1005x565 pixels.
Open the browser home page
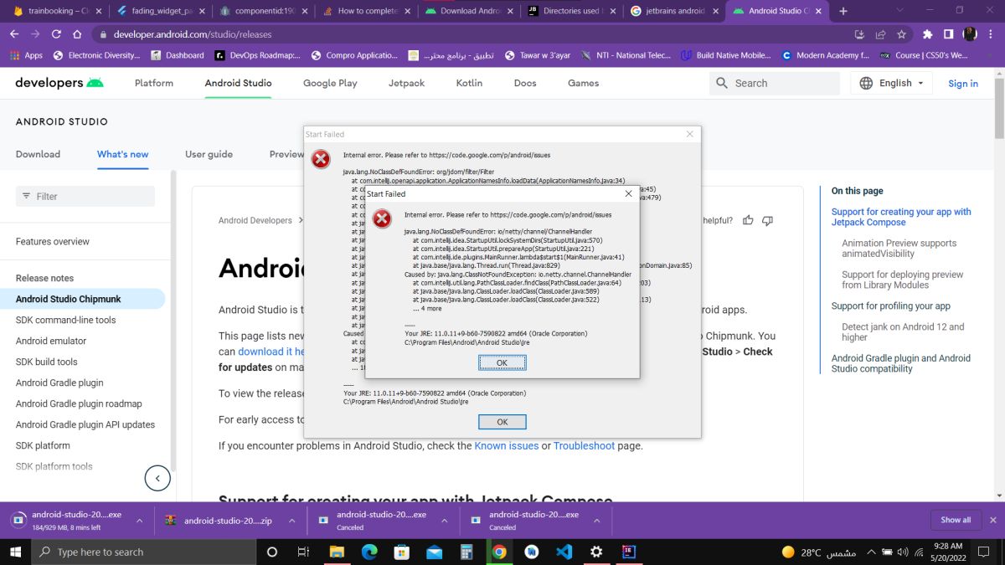click(77, 34)
